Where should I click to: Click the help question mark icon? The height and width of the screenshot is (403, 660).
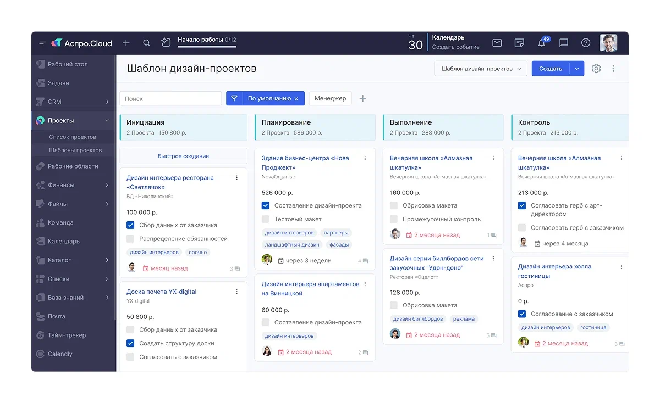coord(586,43)
